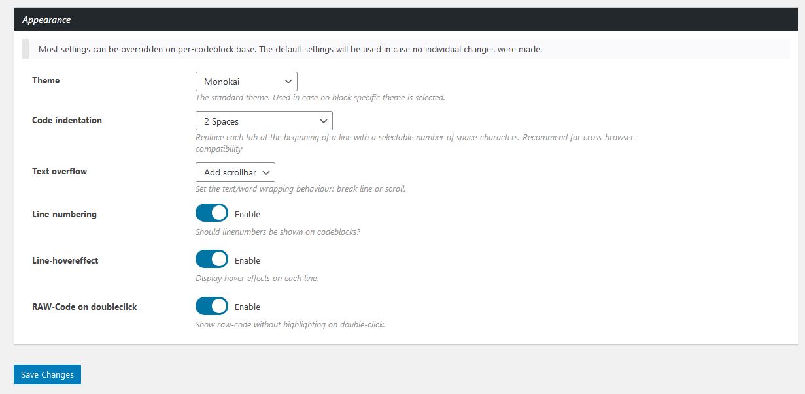The width and height of the screenshot is (805, 394).
Task: Click the Save Changes button
Action: pyautogui.click(x=47, y=374)
